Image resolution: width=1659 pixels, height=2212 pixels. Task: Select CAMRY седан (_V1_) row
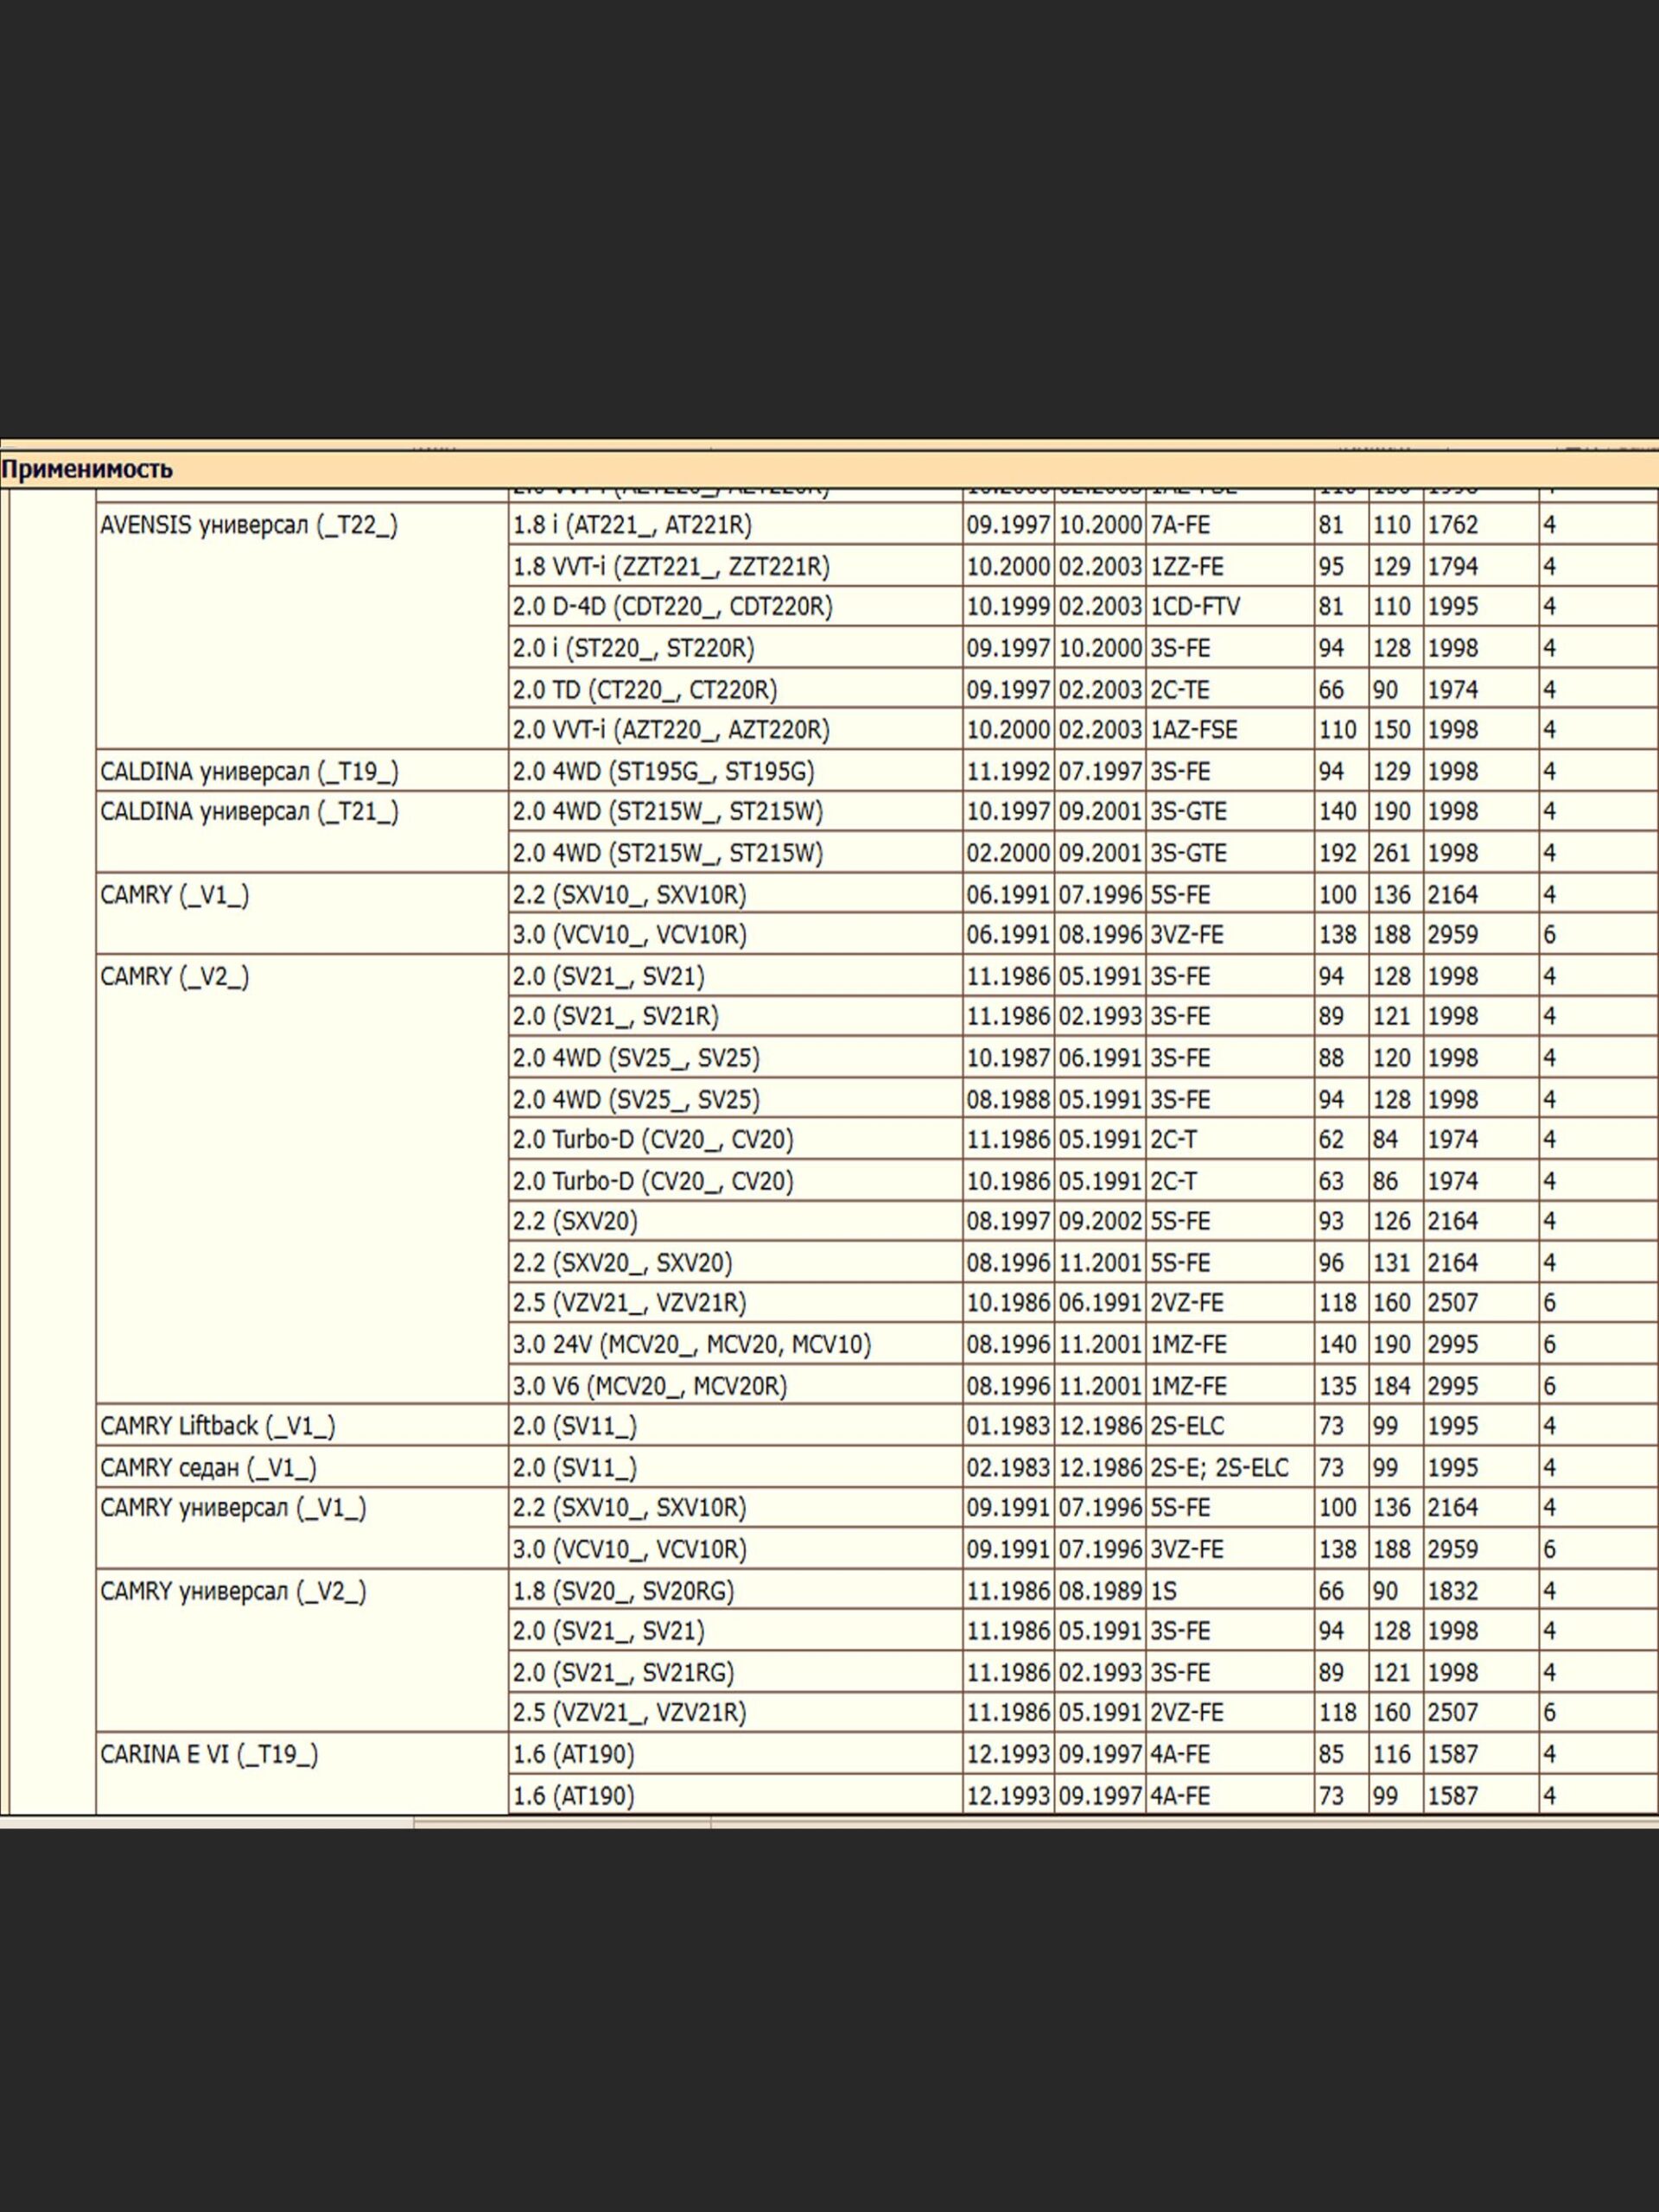click(207, 1468)
